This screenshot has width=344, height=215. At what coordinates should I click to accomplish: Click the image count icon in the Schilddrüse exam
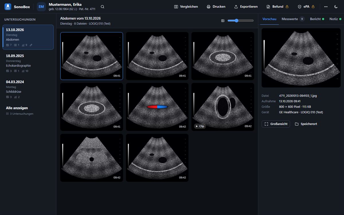(x=8, y=97)
